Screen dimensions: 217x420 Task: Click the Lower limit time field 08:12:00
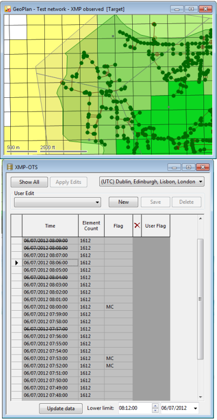134,408
